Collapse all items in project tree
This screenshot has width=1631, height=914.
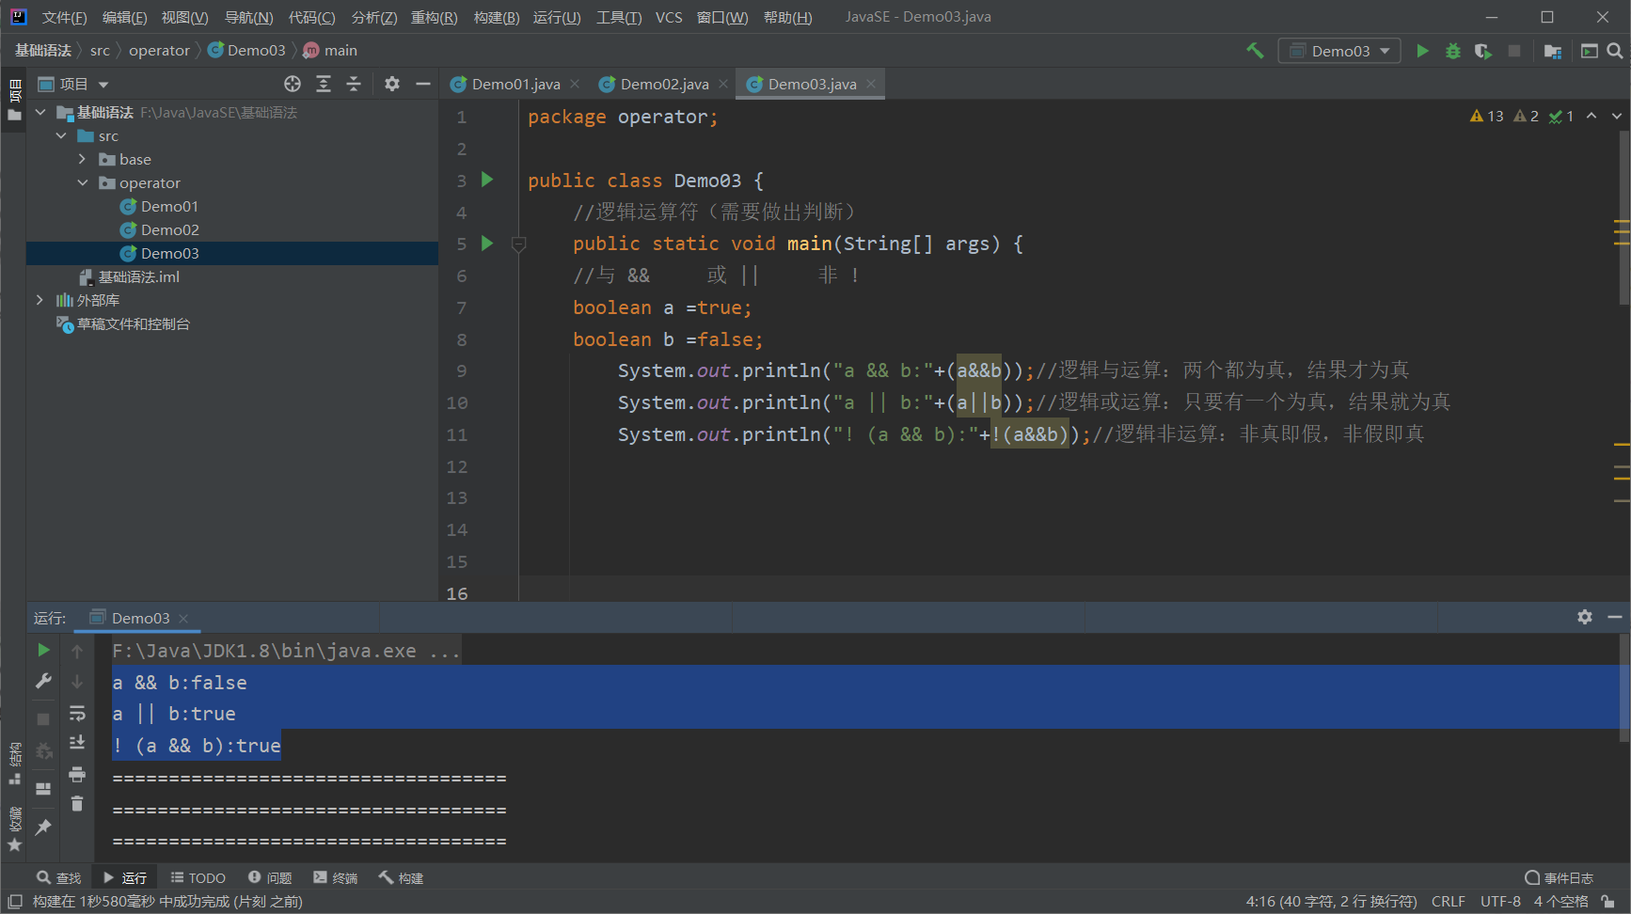(354, 84)
